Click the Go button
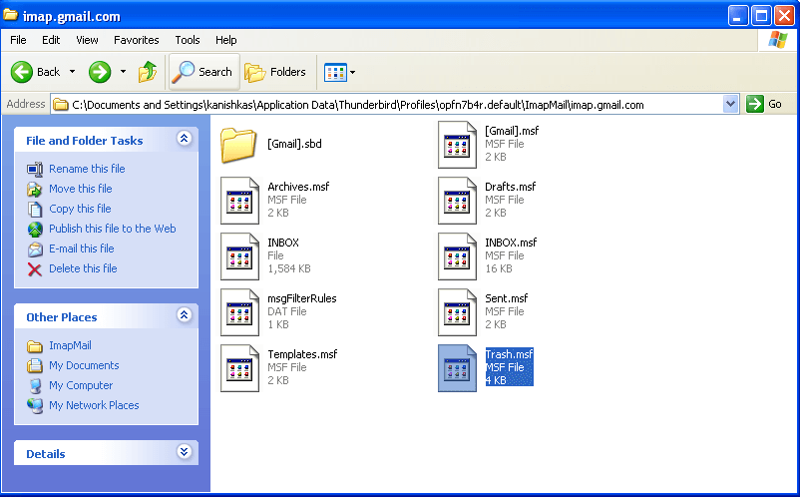The width and height of the screenshot is (800, 497). point(765,104)
